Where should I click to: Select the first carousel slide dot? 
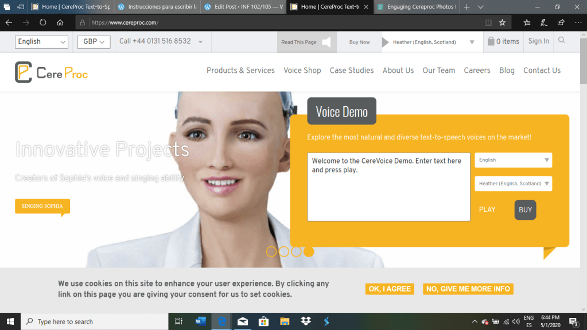point(271,251)
